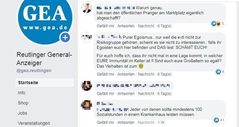Screen dimensions: 239x127
Task: Go to Jobs in sidebar
Action: 22,113
